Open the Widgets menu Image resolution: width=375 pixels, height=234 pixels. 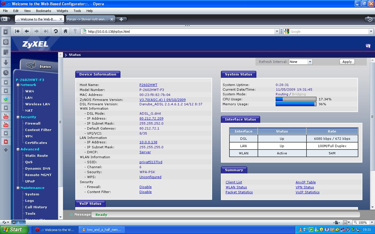click(62, 11)
